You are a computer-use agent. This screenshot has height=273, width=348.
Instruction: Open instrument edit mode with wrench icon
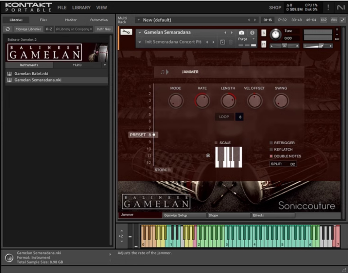tap(126, 32)
